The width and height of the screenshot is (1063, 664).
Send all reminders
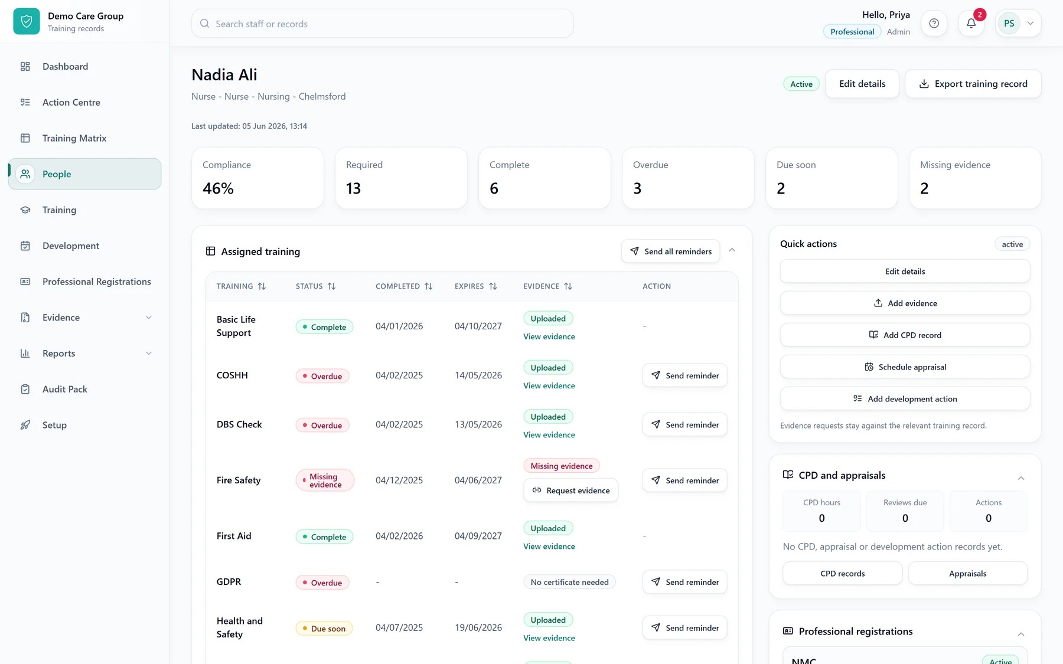[670, 251]
